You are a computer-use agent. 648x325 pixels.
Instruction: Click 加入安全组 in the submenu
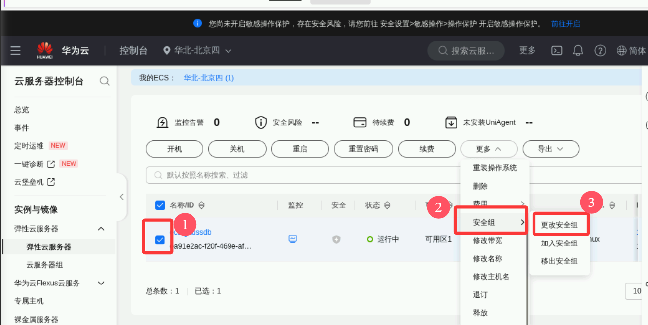559,243
